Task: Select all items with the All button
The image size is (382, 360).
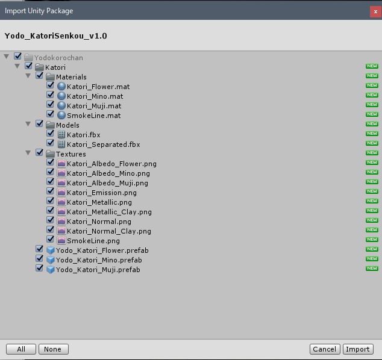Action: click(x=21, y=349)
